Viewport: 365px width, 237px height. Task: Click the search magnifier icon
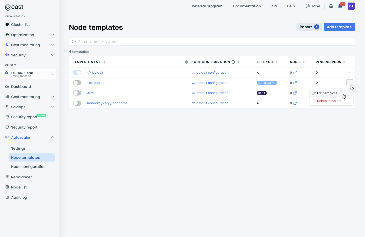coord(74,42)
